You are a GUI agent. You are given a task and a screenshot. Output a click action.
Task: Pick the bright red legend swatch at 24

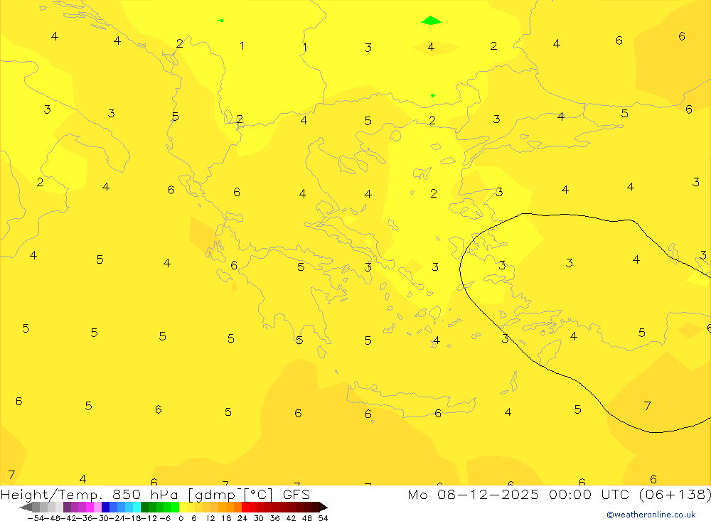(x=245, y=507)
